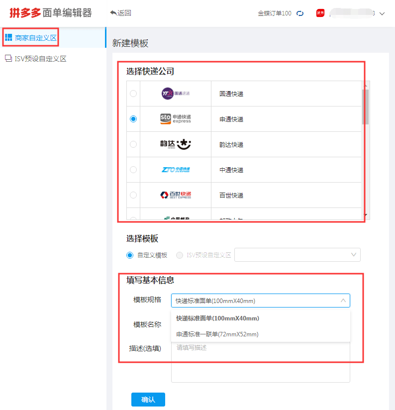Select the 圆通快递 radio button
This screenshot has width=395, height=410.
click(133, 94)
